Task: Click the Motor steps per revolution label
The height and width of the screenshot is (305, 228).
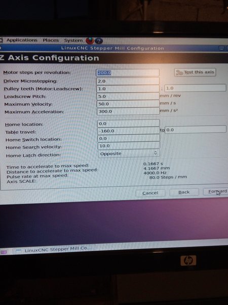Action: pos(37,73)
